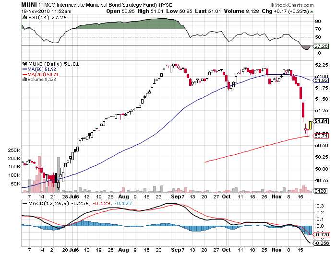Screen dimensions: 336x254
Task: Click the RSI 27.26 value tag
Action: tap(321, 46)
